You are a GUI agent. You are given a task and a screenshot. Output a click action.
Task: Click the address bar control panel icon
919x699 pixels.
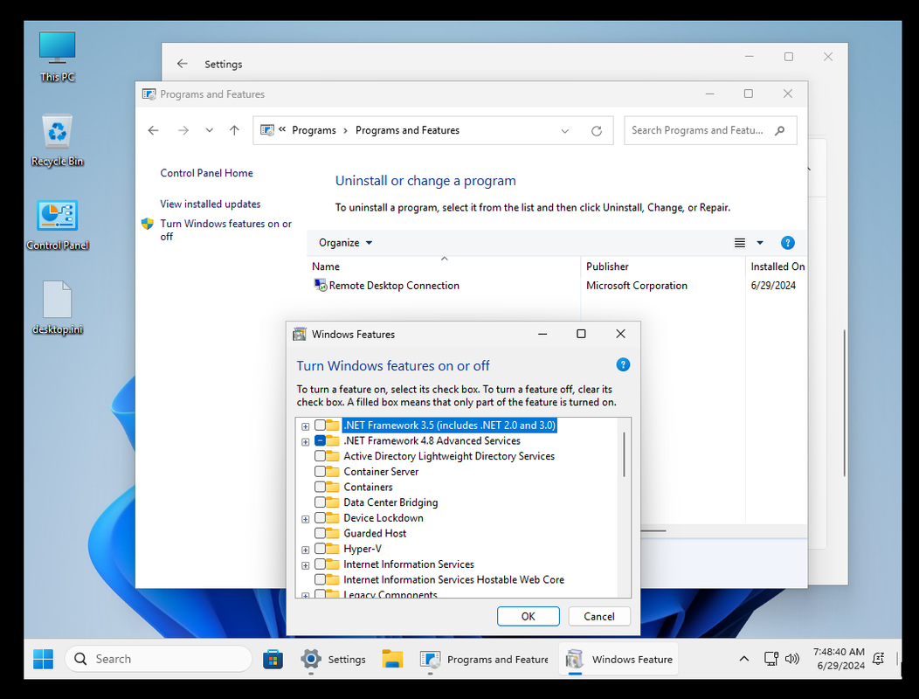[267, 130]
